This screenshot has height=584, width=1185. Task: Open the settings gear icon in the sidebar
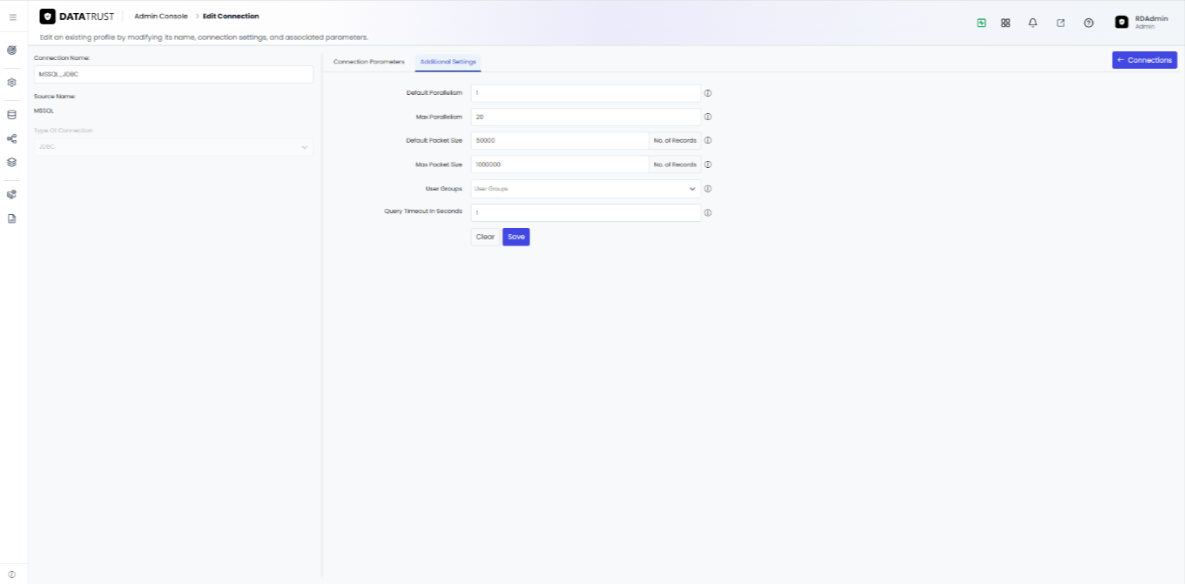(12, 83)
